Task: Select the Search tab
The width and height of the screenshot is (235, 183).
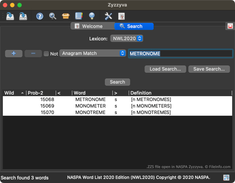Action: point(134,26)
